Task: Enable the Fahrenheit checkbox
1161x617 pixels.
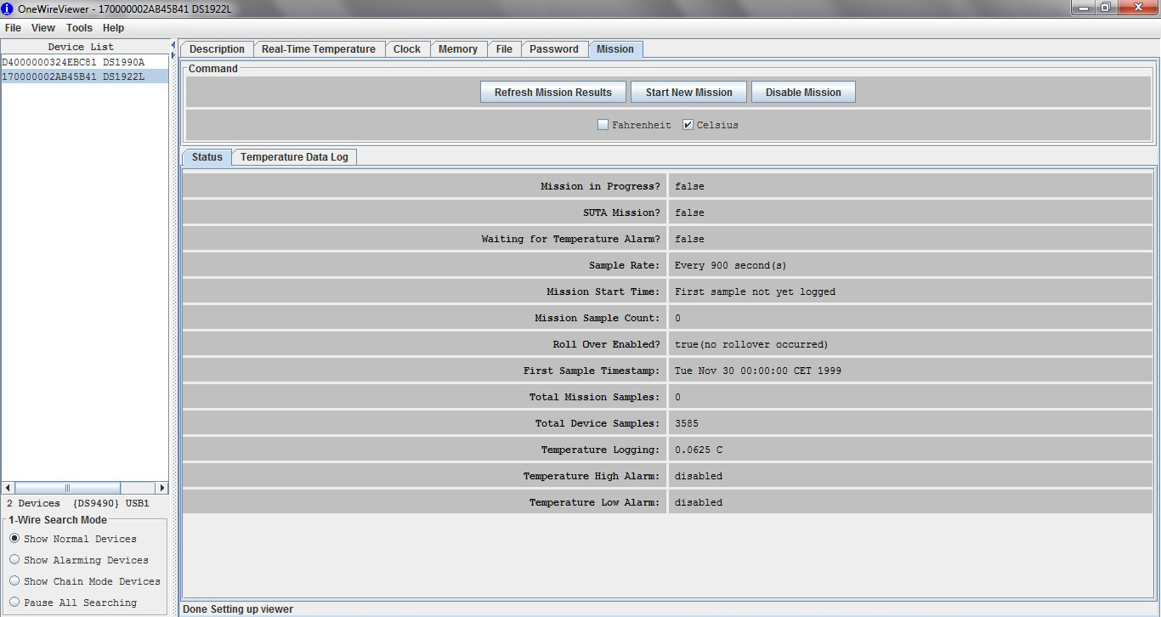Action: (x=603, y=125)
